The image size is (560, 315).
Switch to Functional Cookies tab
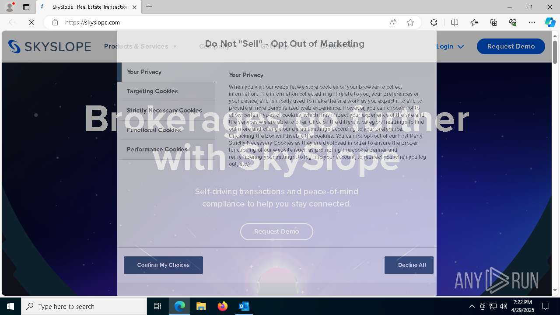(166, 130)
